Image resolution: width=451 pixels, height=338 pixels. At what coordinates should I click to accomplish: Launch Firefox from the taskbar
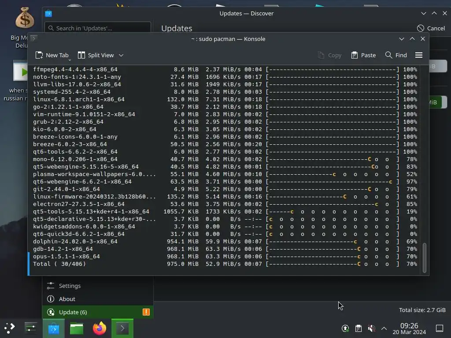click(x=100, y=328)
